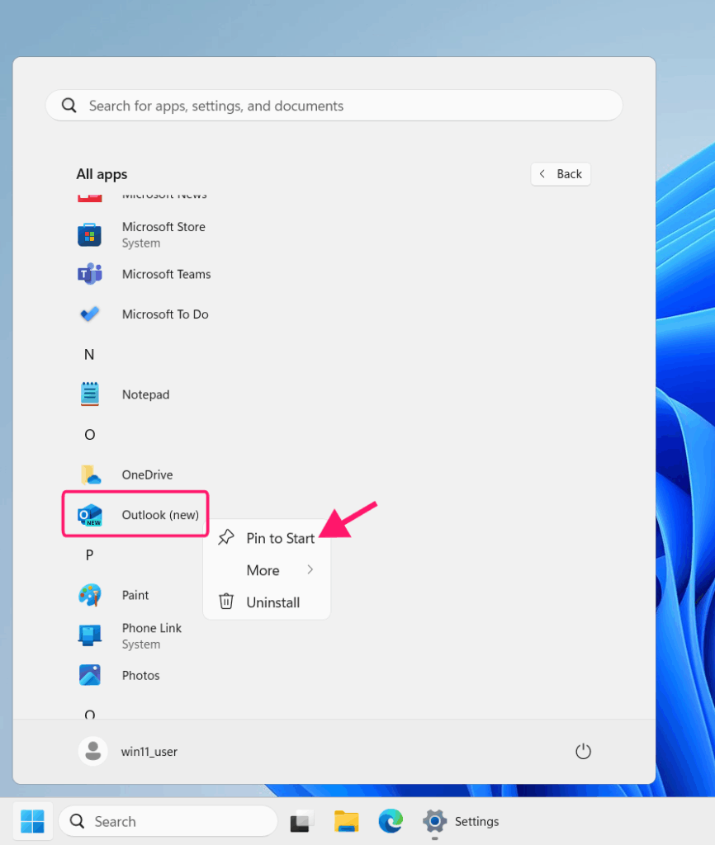Open the Photos app icon

[89, 675]
